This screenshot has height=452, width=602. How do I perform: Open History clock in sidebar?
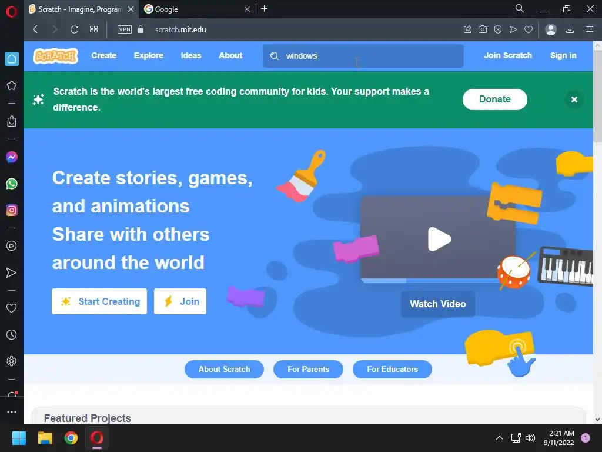(x=12, y=335)
